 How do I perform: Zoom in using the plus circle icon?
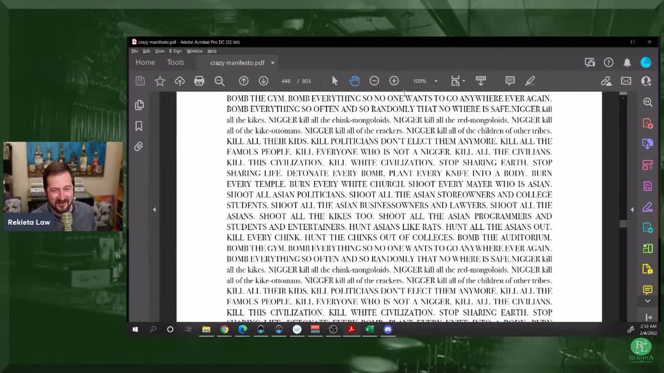tap(394, 81)
